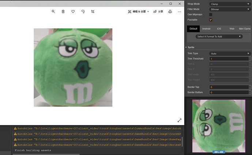This screenshot has height=155, width=252.
Task: Open the Edit & Create menu
Action: pyautogui.click(x=138, y=12)
